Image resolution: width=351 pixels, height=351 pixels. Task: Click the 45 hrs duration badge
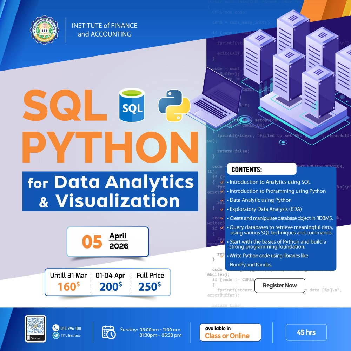click(306, 332)
